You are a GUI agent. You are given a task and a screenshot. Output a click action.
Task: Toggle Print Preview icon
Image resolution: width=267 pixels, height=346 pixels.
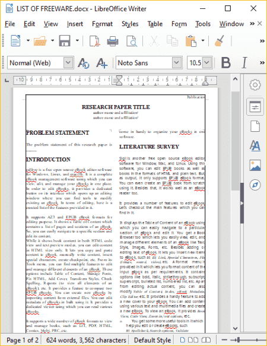point(132,41)
